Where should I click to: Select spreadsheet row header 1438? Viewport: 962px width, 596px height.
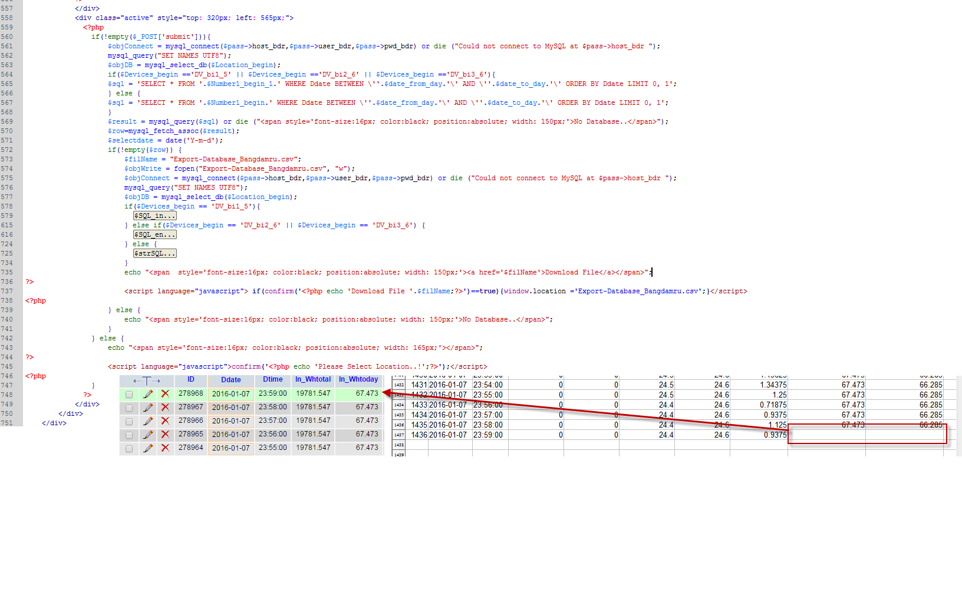pyautogui.click(x=399, y=445)
